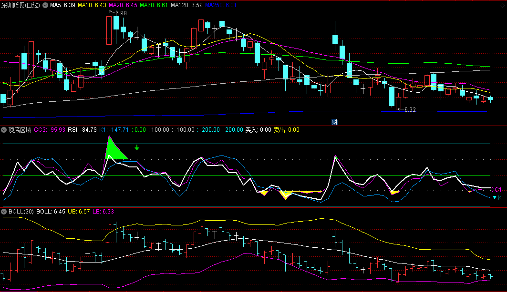Viewport: 507px width, 292px height.
Task: Open the BOLL(20) indicator menu icon
Action: click(x=4, y=212)
